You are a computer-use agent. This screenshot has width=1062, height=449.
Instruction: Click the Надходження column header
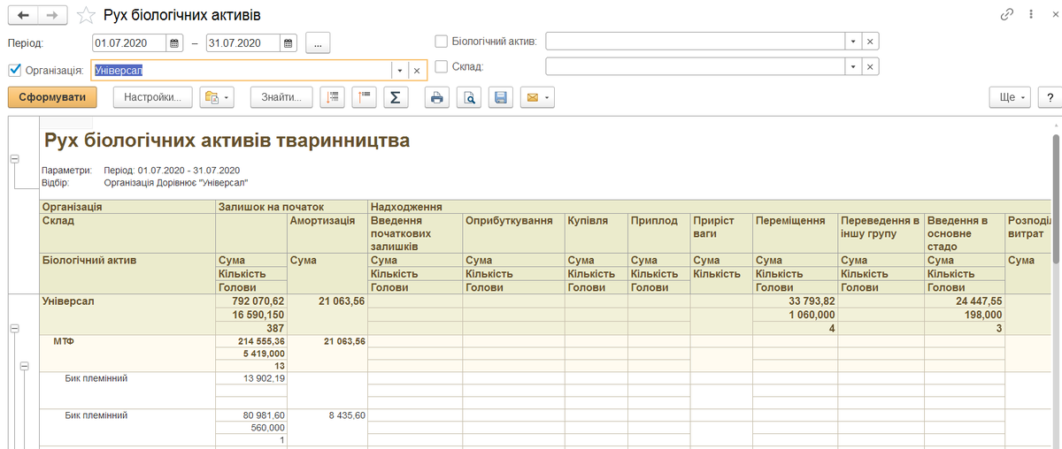[x=405, y=207]
